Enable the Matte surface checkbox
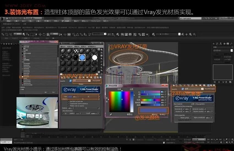The height and width of the screenshot is (151, 234). pyautogui.click(x=191, y=118)
